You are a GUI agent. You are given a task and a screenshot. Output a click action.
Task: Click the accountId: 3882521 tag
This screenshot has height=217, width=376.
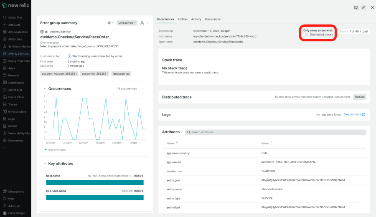95,74
